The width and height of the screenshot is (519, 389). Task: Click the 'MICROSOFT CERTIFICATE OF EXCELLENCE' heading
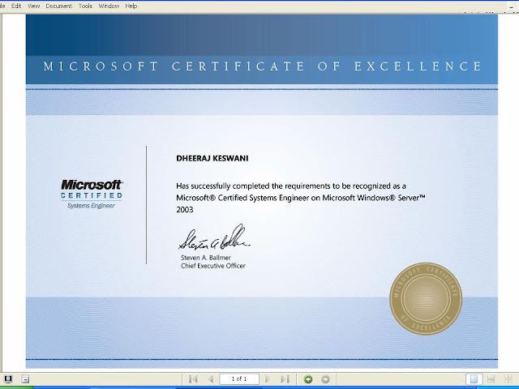tap(262, 66)
